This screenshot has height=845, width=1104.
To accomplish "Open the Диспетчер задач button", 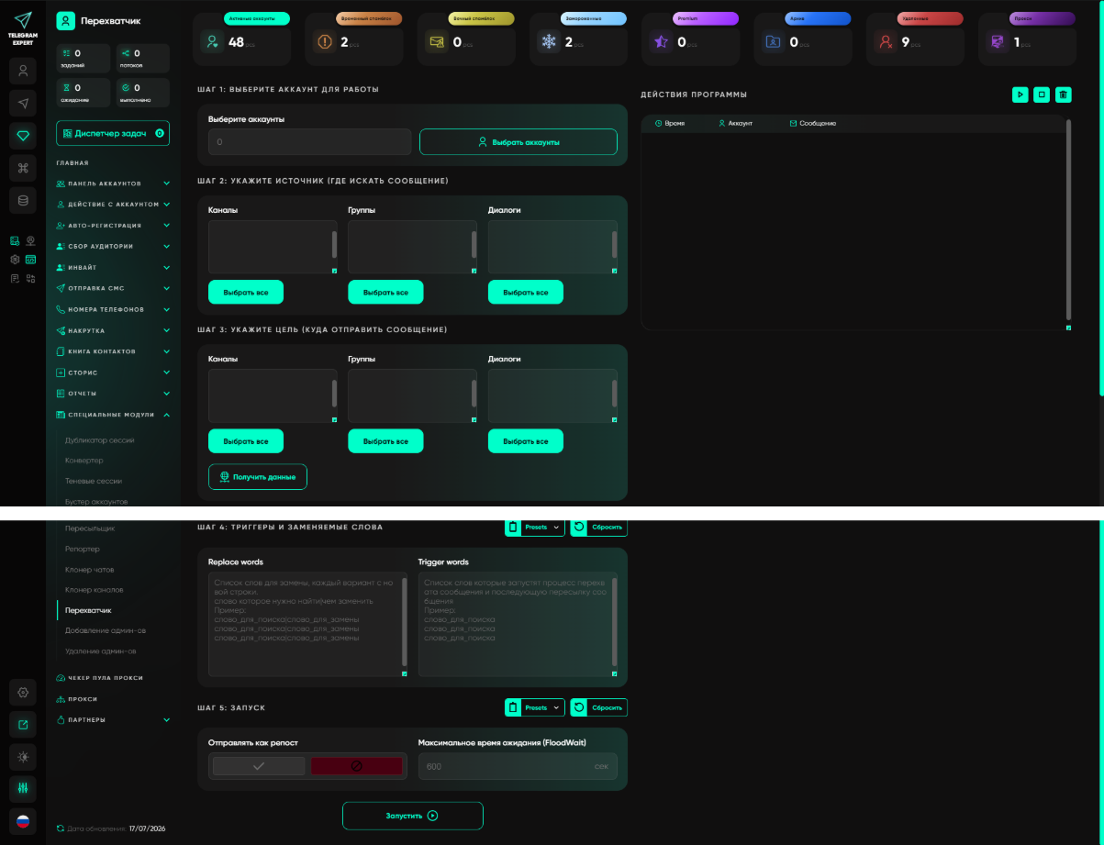I will 113,134.
